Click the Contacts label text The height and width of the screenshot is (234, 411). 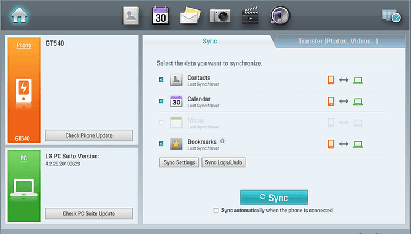click(x=198, y=78)
